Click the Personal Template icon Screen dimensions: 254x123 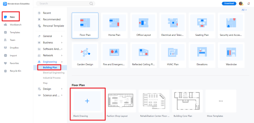pyautogui.click(x=39, y=26)
